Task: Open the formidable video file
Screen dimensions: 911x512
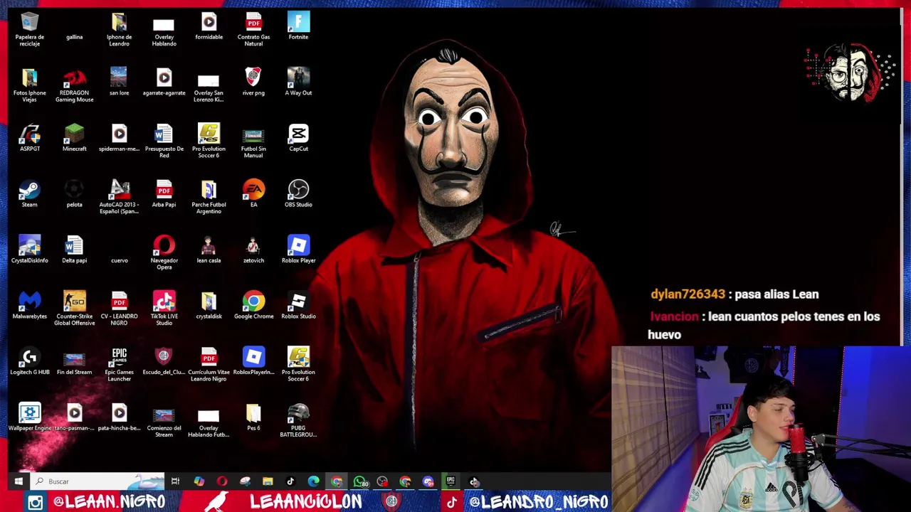Action: (209, 27)
